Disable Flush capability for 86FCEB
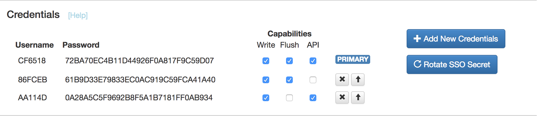 289,80
